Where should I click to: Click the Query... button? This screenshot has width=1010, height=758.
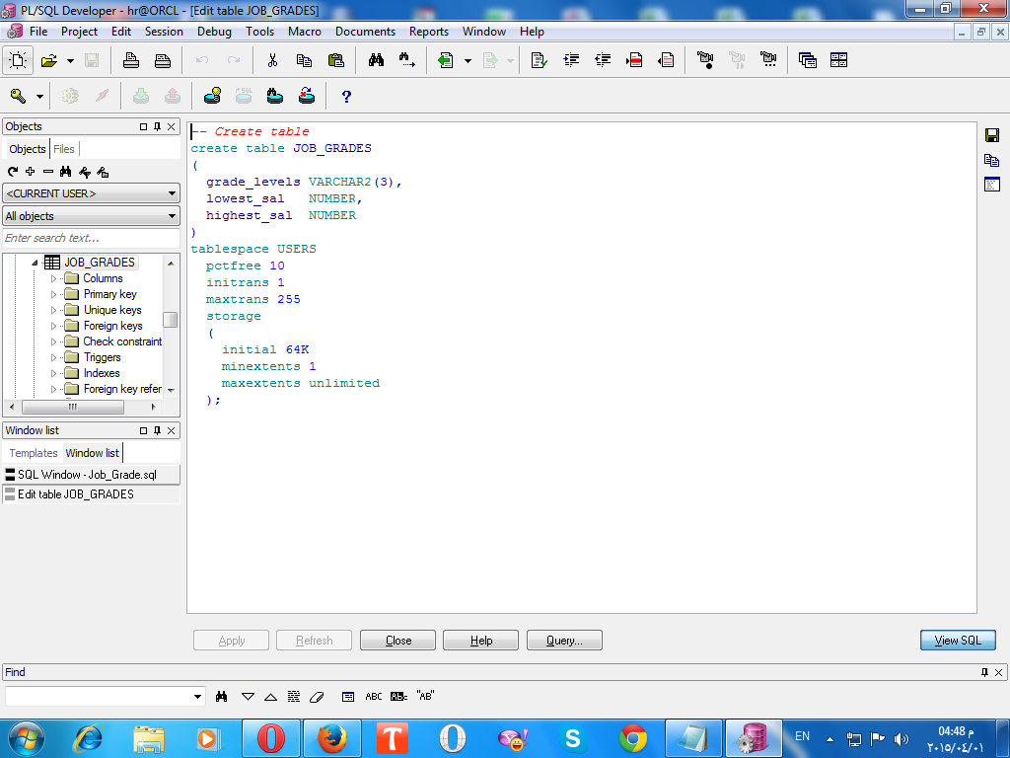click(564, 641)
